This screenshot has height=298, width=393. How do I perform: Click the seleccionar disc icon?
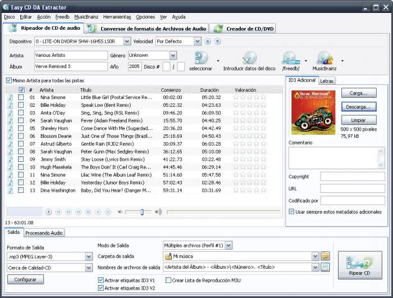point(202,58)
